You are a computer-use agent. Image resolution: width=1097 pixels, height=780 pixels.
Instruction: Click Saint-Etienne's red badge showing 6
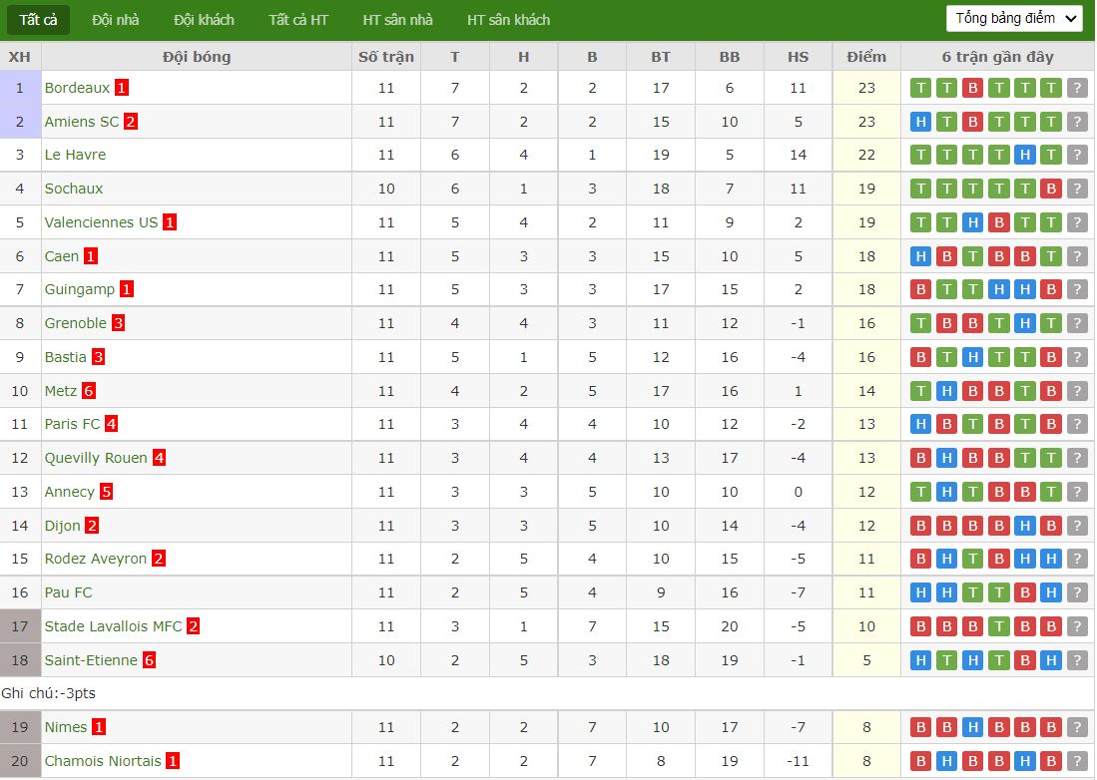tap(149, 659)
